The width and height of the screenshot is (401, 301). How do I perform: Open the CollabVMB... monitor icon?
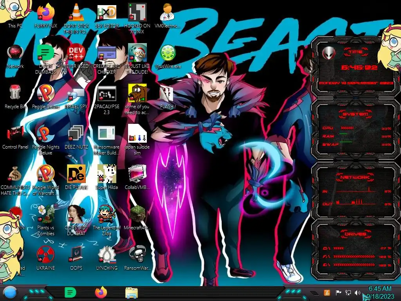point(137,177)
